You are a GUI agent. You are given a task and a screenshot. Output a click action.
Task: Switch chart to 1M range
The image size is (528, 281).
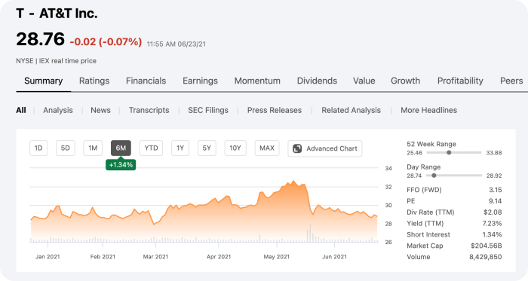(93, 148)
